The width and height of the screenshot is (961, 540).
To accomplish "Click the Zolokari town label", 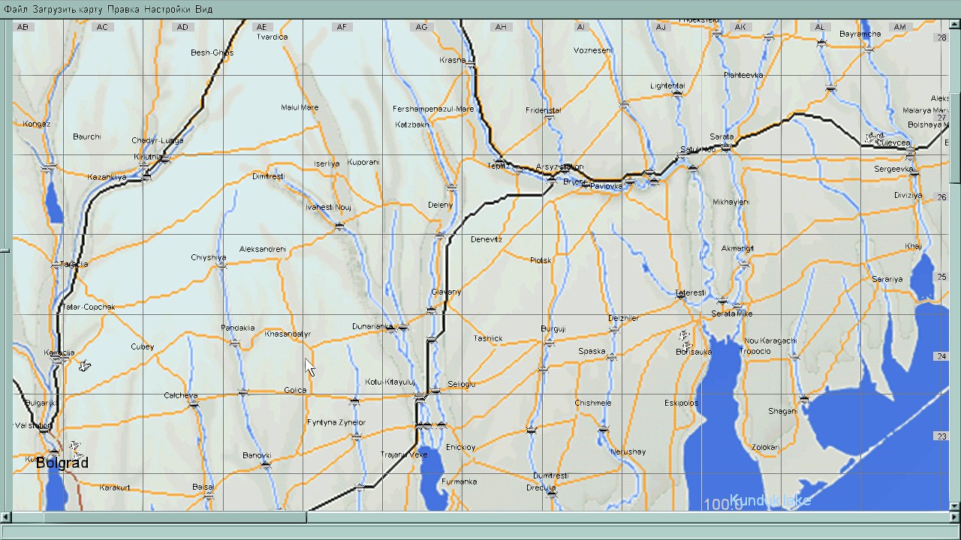I will tap(766, 447).
